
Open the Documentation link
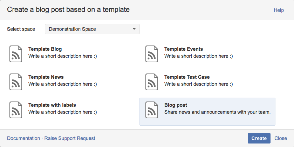[x=23, y=138]
